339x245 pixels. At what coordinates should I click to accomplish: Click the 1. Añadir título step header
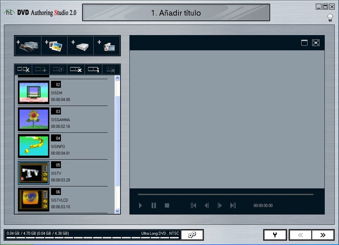click(176, 13)
